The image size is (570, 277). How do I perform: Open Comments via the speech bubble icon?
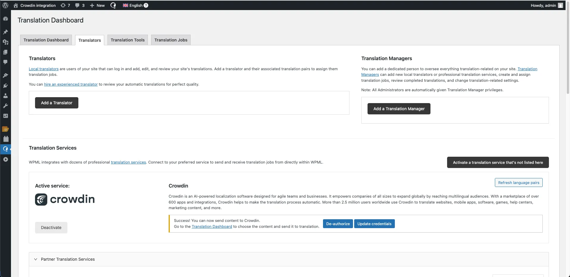point(5,62)
